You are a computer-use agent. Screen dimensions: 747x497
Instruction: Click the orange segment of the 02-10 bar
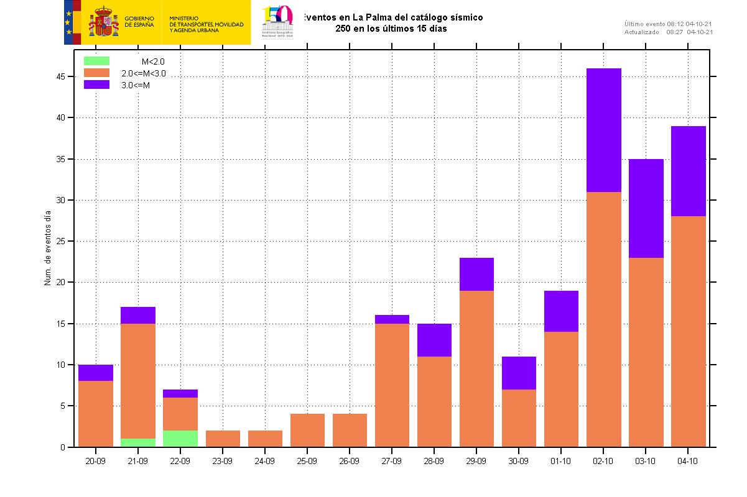[603, 319]
